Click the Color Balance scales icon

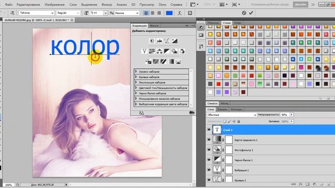(x=159, y=51)
